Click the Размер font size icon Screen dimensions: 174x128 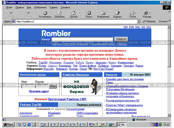tap(147, 15)
